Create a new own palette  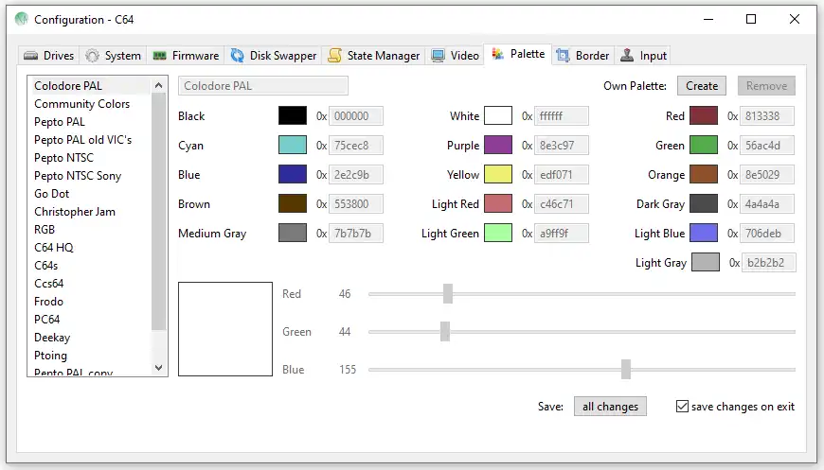(x=702, y=86)
